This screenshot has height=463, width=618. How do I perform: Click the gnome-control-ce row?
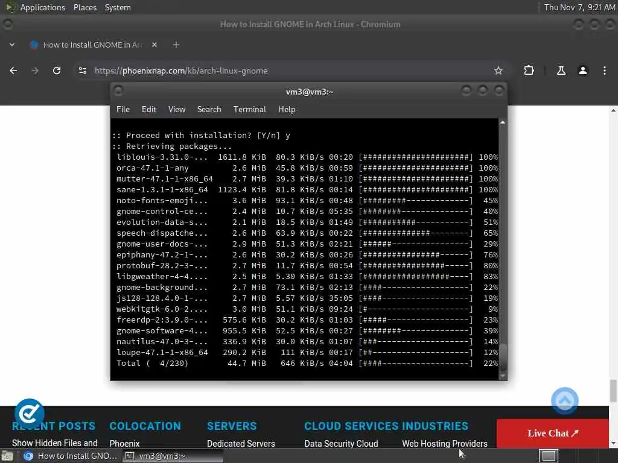(x=307, y=212)
